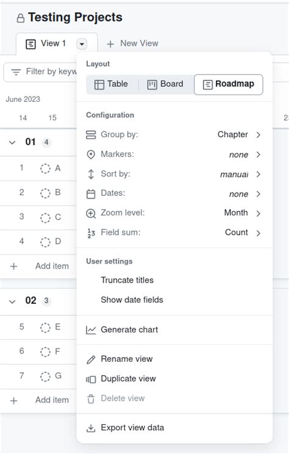Toggle the Truncate titles setting

tap(174, 280)
